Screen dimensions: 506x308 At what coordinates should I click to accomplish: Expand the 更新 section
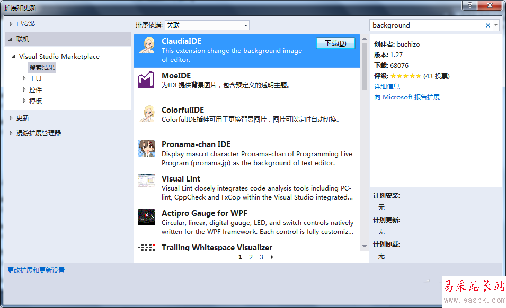pyautogui.click(x=11, y=118)
